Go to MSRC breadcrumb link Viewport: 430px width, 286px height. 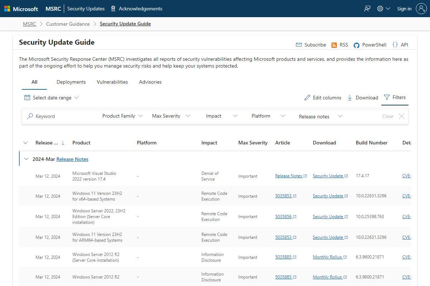pos(29,24)
